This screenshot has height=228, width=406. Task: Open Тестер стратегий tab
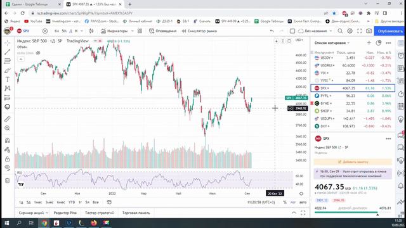100,213
